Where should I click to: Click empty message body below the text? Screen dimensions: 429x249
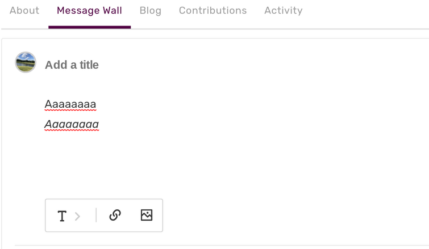coord(219,164)
